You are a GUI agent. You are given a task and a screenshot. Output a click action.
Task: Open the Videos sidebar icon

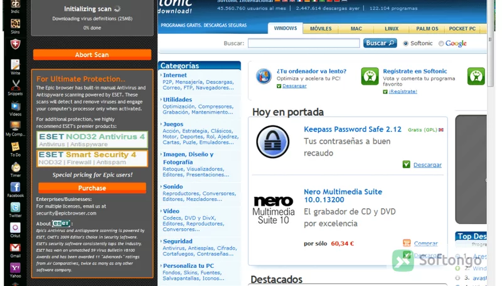[x=15, y=109]
